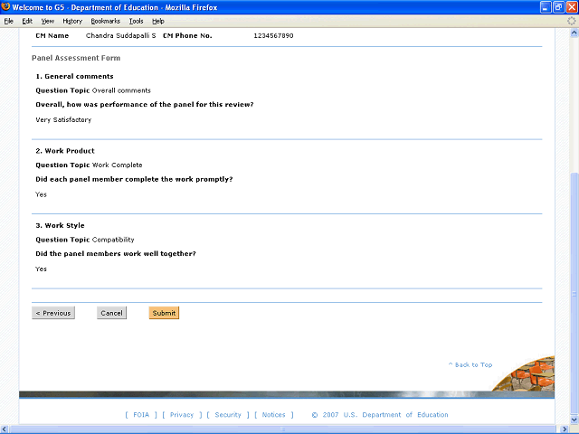Click the 'CM Phone No.' label
Viewport: 579px width, 434px height.
(187, 36)
